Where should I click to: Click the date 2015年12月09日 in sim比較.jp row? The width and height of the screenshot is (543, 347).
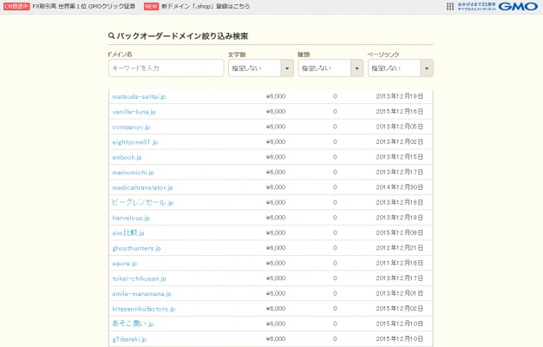[x=400, y=232]
